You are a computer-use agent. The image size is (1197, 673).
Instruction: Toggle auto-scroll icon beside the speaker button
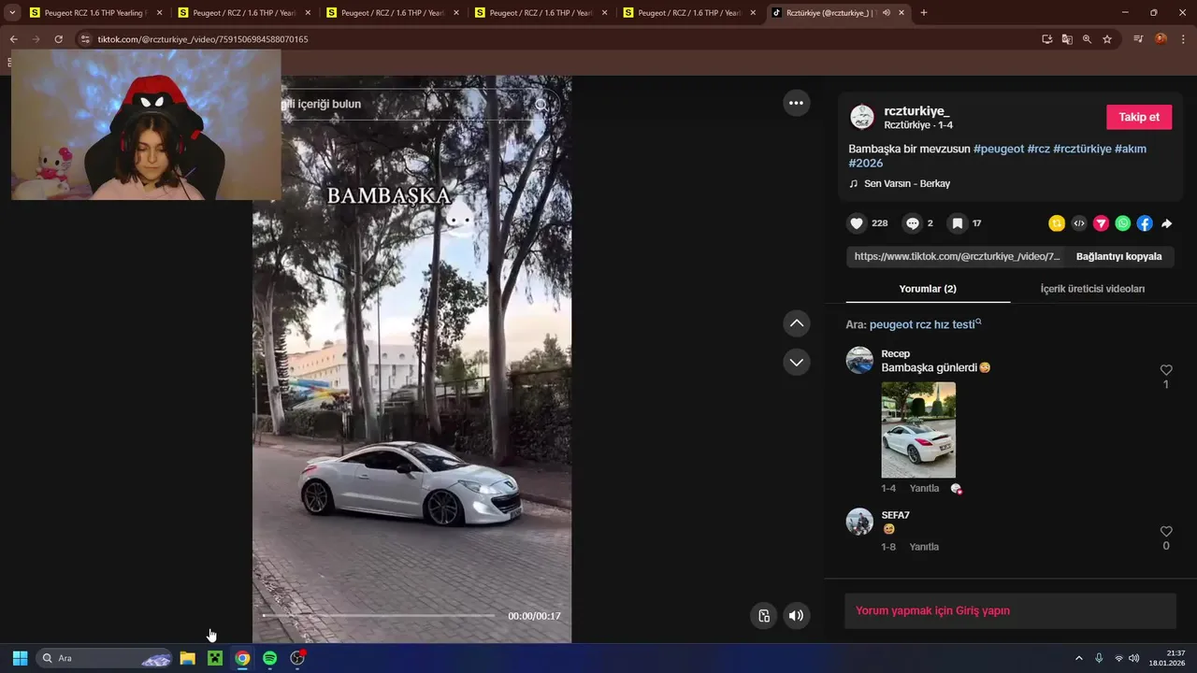pyautogui.click(x=764, y=615)
